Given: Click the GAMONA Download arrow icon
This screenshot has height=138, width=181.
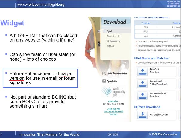Looking at the screenshot, I should click(x=142, y=71).
